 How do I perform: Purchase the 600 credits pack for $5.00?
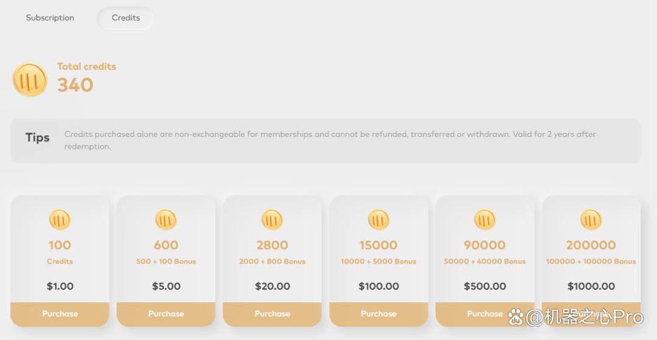pyautogui.click(x=166, y=314)
